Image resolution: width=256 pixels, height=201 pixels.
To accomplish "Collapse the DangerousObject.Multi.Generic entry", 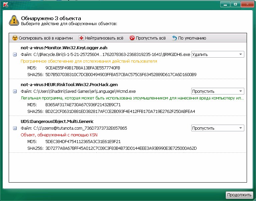I will [x=15, y=128].
